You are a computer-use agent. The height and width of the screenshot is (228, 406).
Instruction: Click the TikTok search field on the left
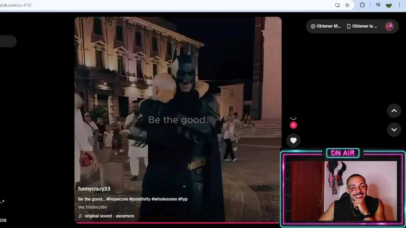pos(8,41)
